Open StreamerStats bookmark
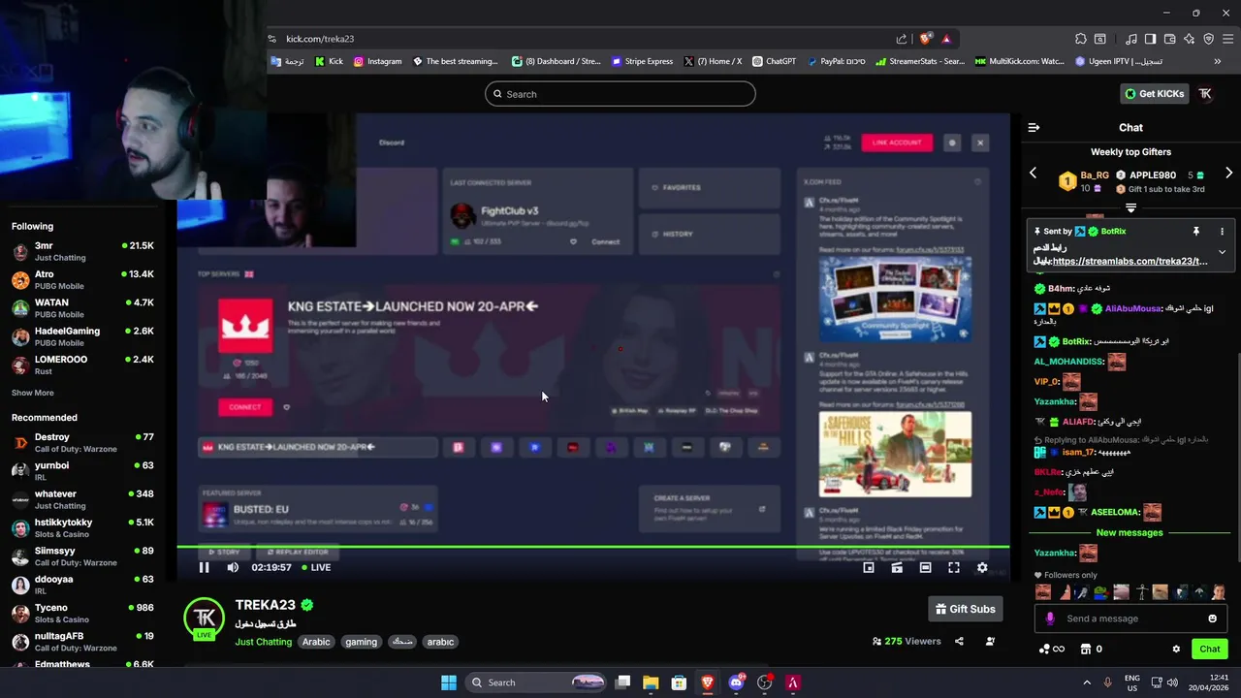This screenshot has height=698, width=1241. [x=919, y=61]
